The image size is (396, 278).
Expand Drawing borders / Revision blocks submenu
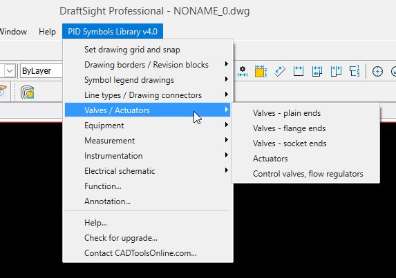point(147,65)
